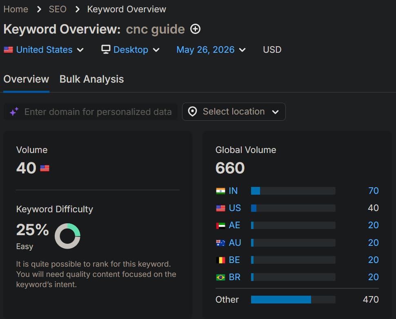Click the plus icon beside cnc guide
Screen dimensions: 396x319
(x=195, y=29)
